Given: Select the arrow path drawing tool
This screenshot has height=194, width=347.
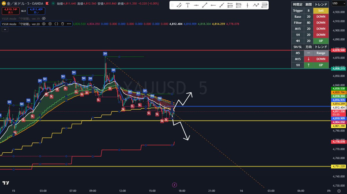Looking at the screenshot, I should pyautogui.click(x=256, y=5).
